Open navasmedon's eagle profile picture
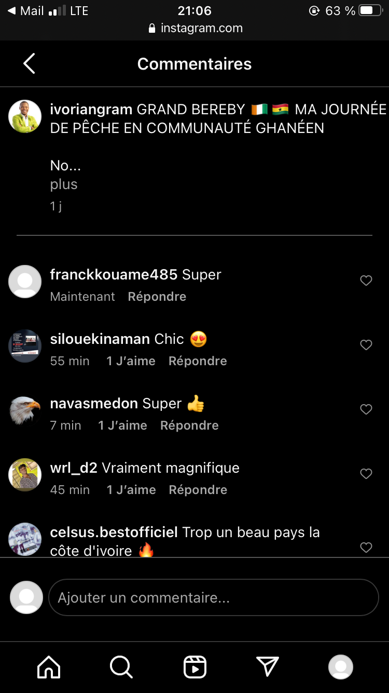The width and height of the screenshot is (389, 693). coord(25,410)
